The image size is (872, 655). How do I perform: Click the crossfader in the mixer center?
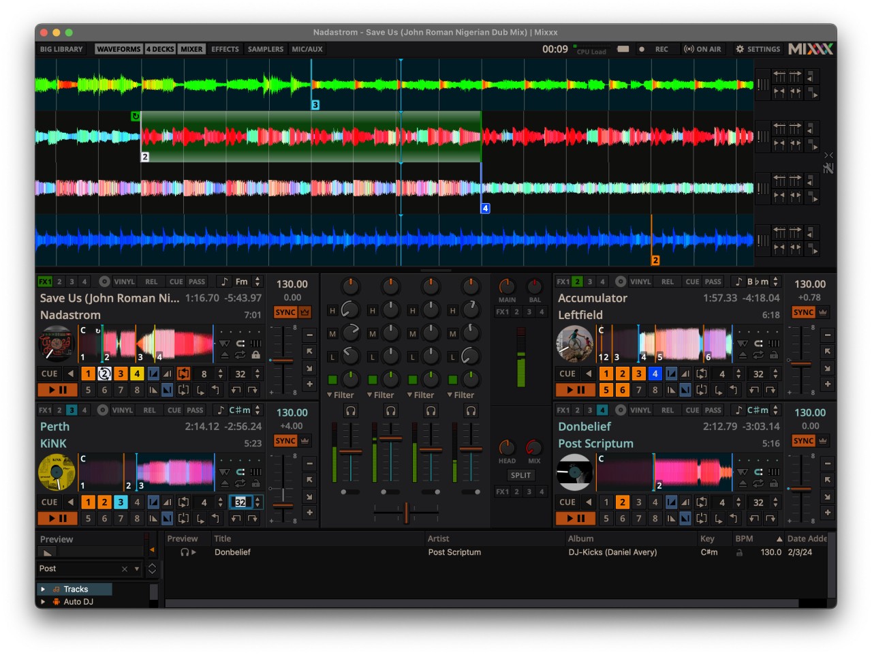(407, 513)
